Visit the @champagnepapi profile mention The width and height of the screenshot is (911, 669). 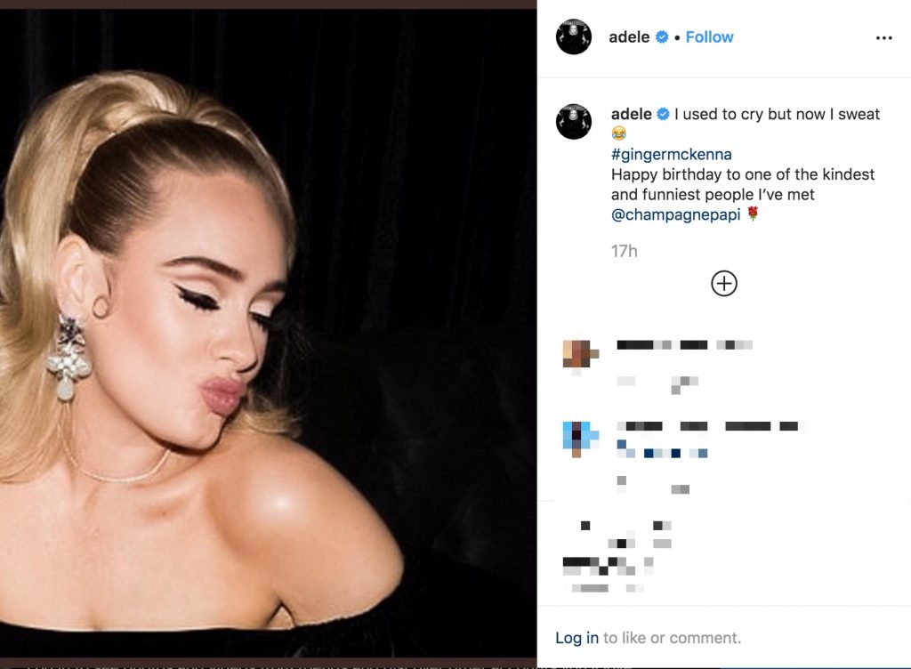(x=676, y=214)
